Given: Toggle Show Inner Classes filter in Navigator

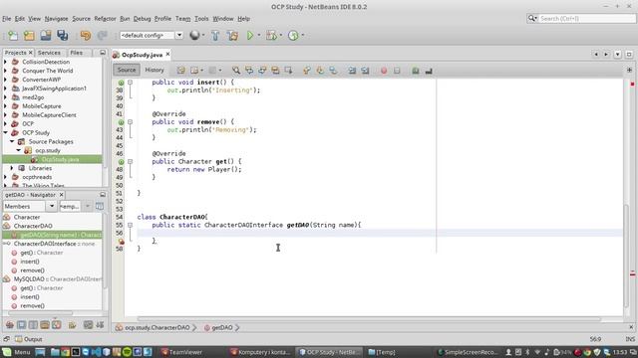Looking at the screenshot, I should coord(57,325).
